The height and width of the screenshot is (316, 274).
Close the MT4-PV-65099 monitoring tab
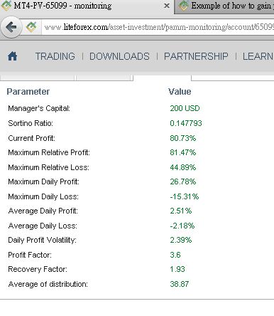click(x=167, y=6)
